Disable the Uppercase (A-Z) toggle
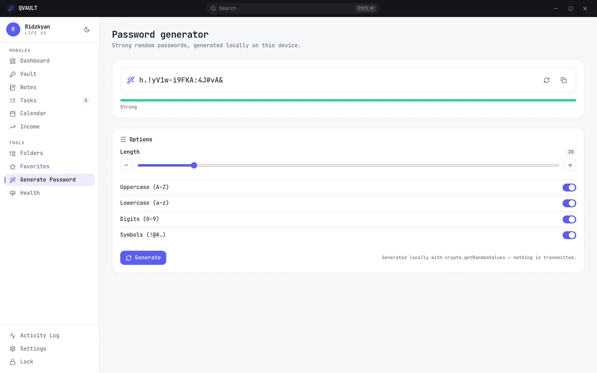 pos(569,187)
